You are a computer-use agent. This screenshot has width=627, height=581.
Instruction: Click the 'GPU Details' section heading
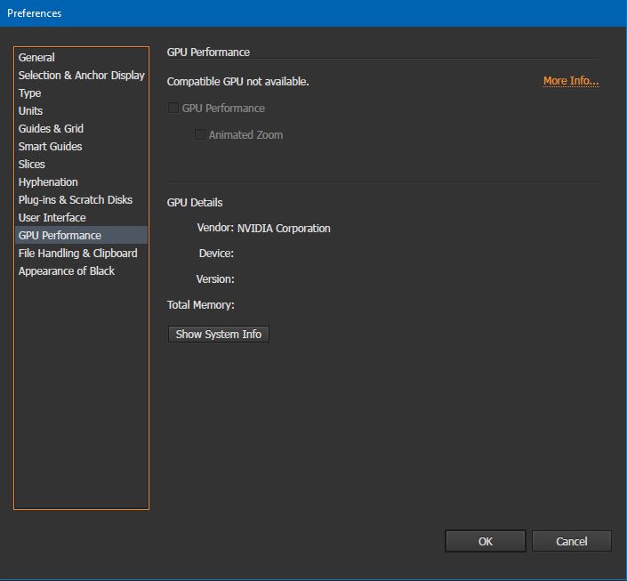coord(195,203)
